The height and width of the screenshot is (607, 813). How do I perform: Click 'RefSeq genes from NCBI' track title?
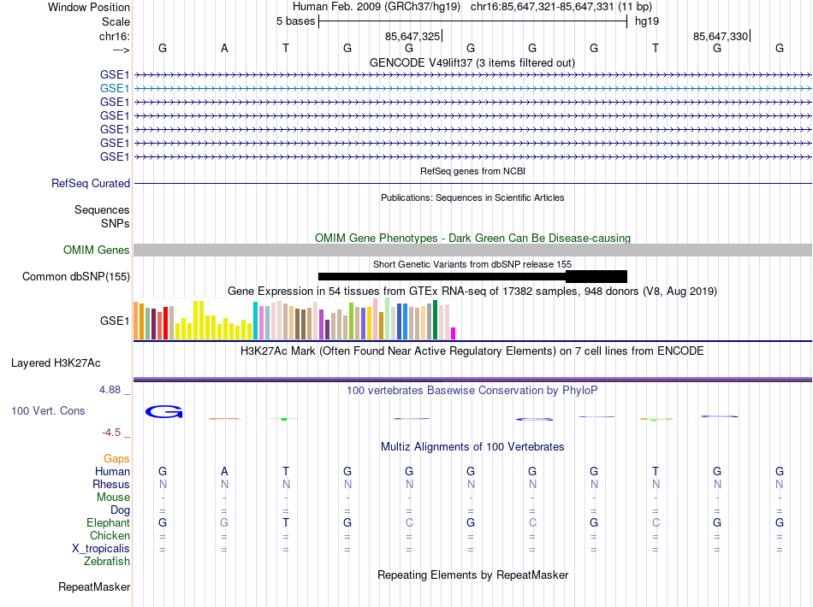(x=472, y=171)
